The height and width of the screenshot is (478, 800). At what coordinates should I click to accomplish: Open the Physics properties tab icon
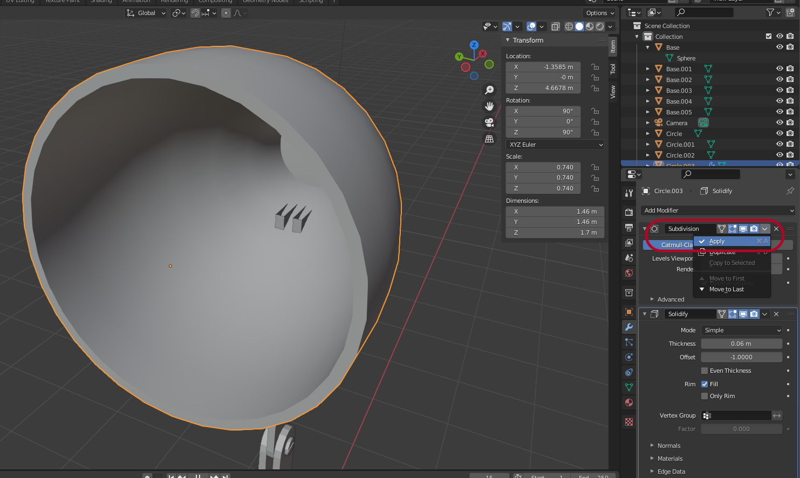point(629,357)
